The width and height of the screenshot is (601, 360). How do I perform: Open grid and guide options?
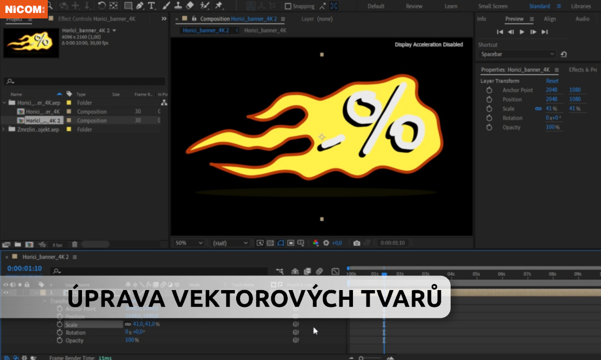point(301,243)
